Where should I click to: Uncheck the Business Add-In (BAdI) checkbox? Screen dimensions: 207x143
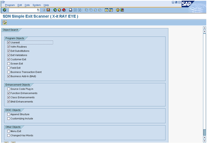coord(9,76)
